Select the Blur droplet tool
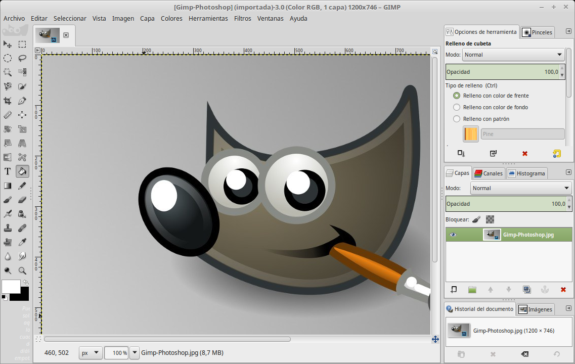 8,256
